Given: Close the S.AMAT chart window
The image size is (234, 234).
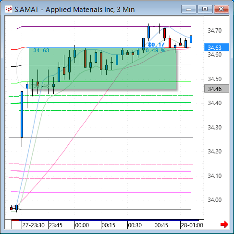Looking at the screenshot, I should click(x=222, y=9).
